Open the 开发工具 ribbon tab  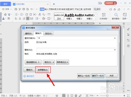pos(79,9)
